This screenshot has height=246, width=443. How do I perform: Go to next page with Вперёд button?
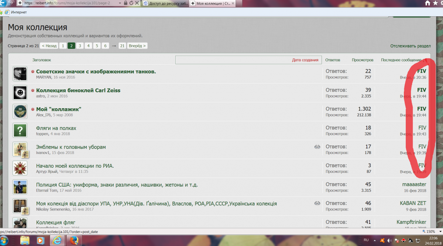[137, 46]
